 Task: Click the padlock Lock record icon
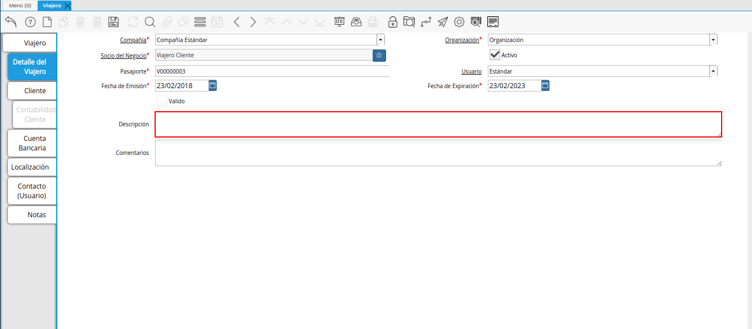pyautogui.click(x=393, y=22)
